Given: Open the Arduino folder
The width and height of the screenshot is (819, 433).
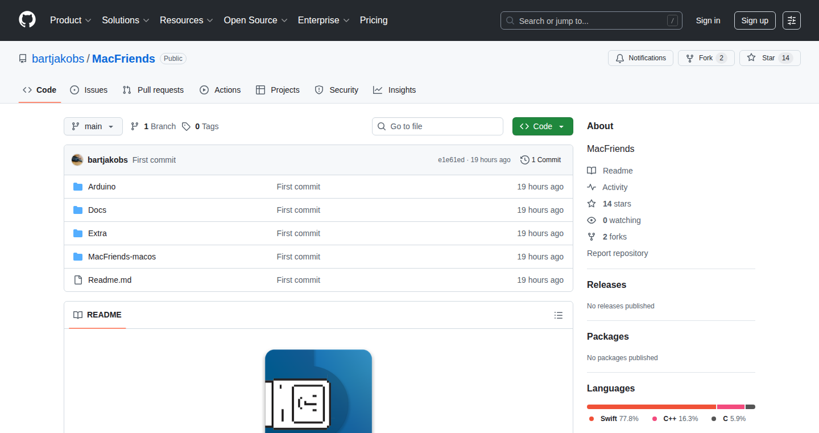Looking at the screenshot, I should click(x=102, y=187).
